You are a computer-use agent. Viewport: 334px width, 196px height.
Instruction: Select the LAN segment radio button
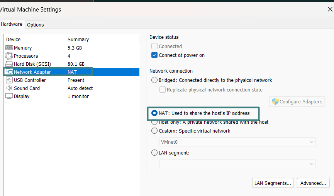154,153
